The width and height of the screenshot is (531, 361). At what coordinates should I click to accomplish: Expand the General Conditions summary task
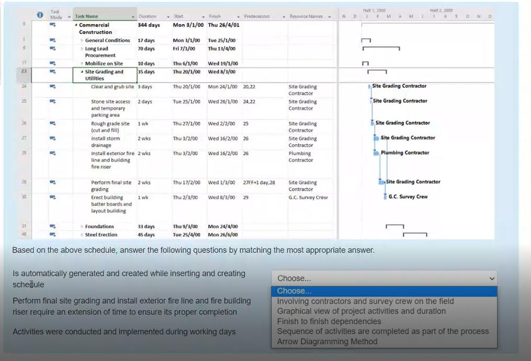click(x=82, y=40)
